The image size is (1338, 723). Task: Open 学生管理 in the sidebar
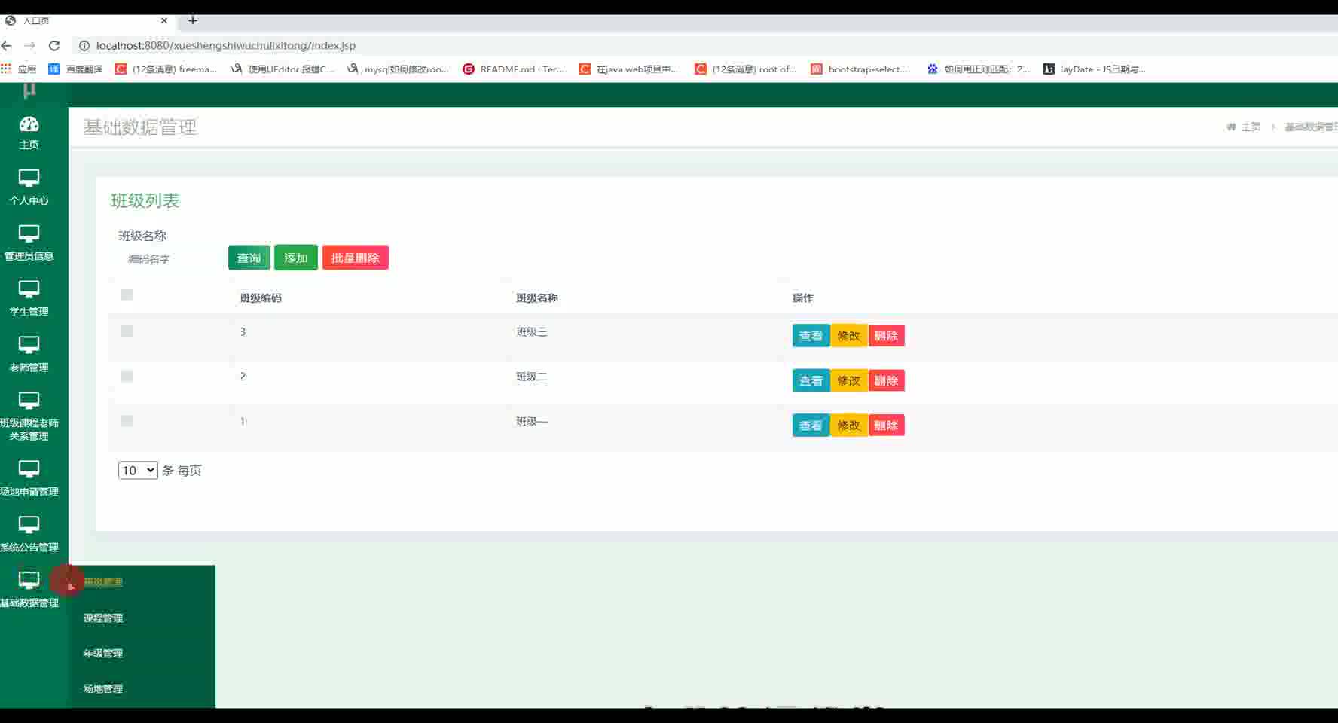[x=29, y=299]
